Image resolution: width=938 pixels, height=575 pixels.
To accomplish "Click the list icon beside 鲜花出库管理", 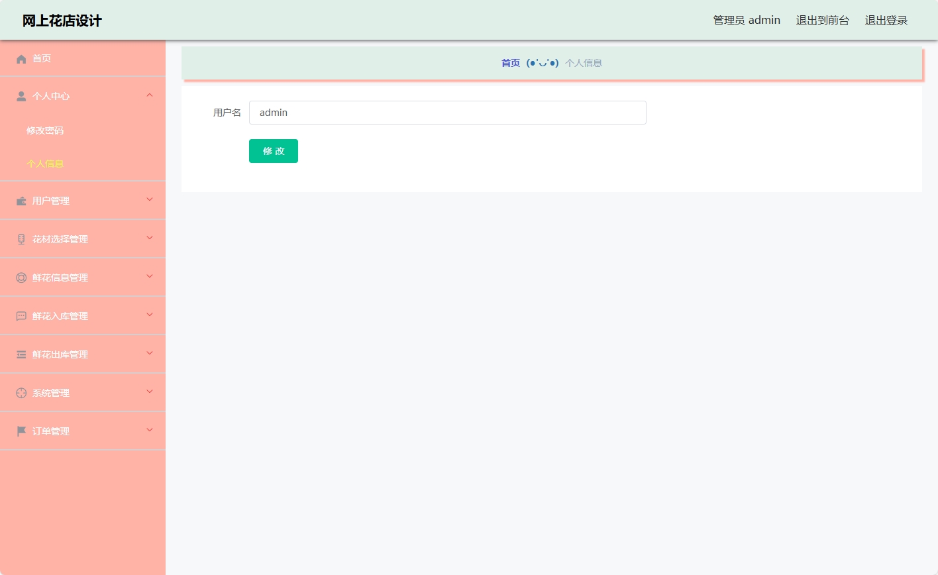I will coord(21,354).
